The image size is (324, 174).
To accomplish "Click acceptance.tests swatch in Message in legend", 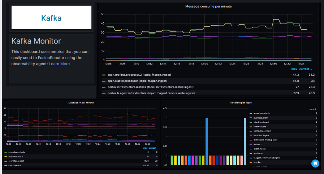I will [5, 152].
